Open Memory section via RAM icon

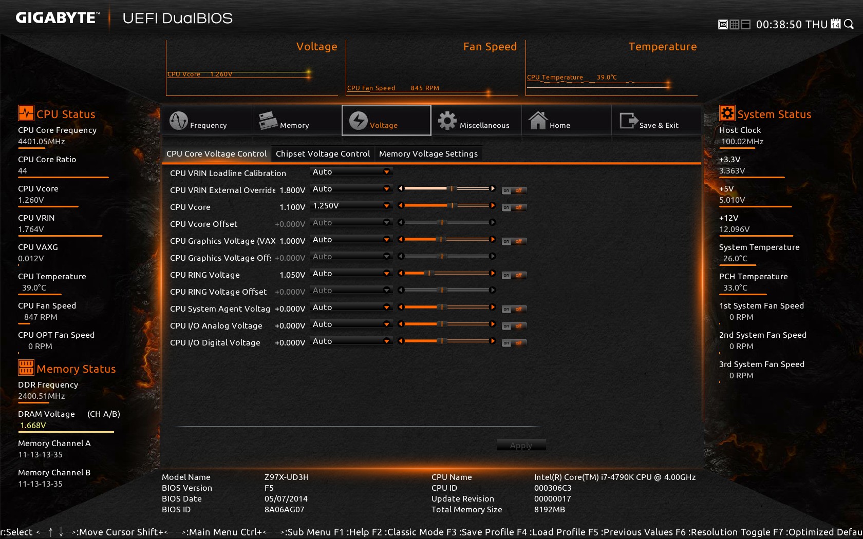pyautogui.click(x=268, y=121)
